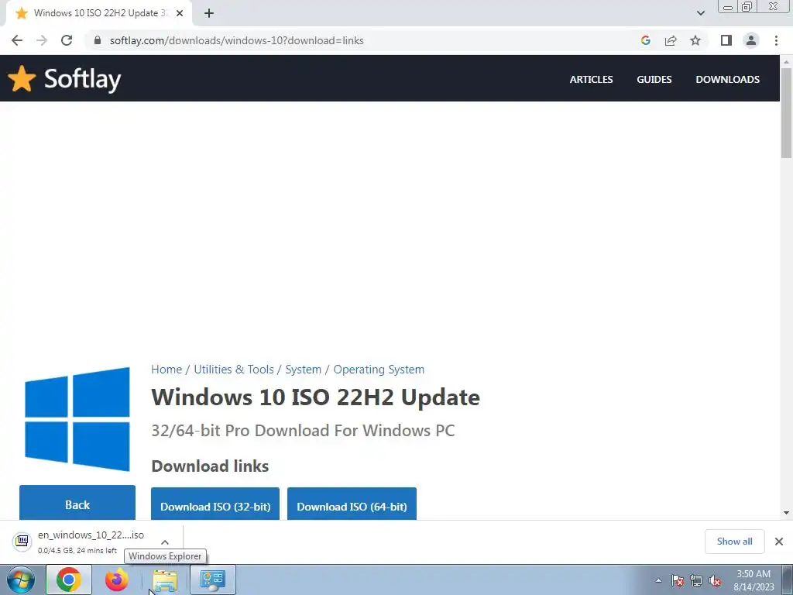Click the Back button
This screenshot has height=595, width=793.
coord(77,503)
